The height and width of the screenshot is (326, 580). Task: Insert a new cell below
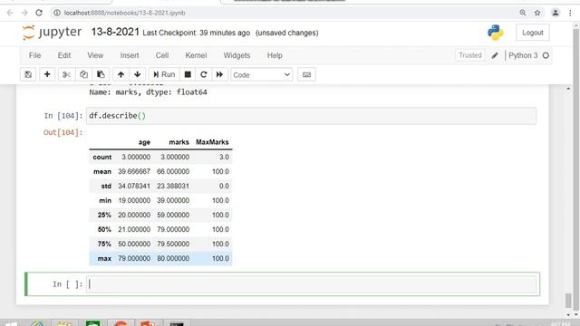pyautogui.click(x=47, y=74)
